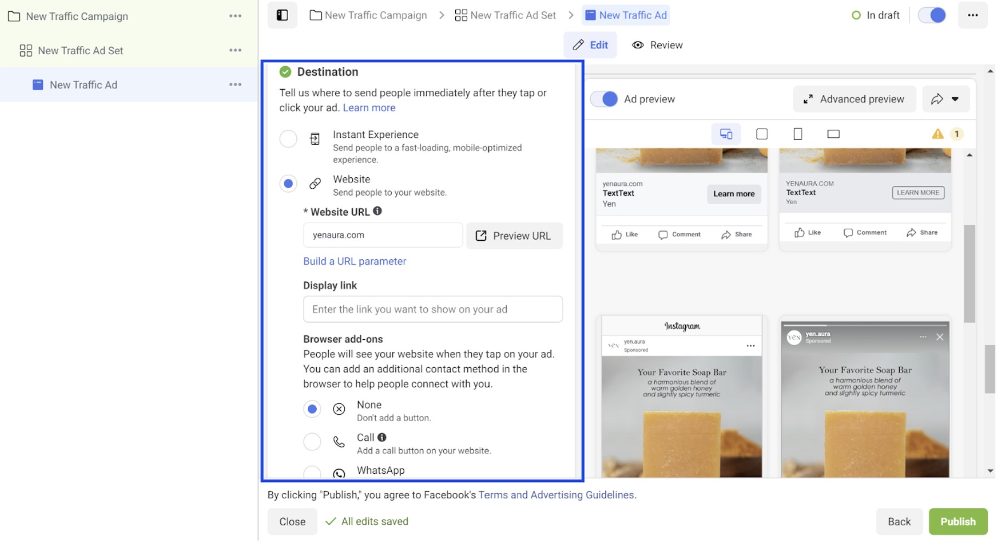Screen dimensions: 997x546
Task: Open New Traffic Ad Set from the breadcrumb
Action: click(512, 15)
